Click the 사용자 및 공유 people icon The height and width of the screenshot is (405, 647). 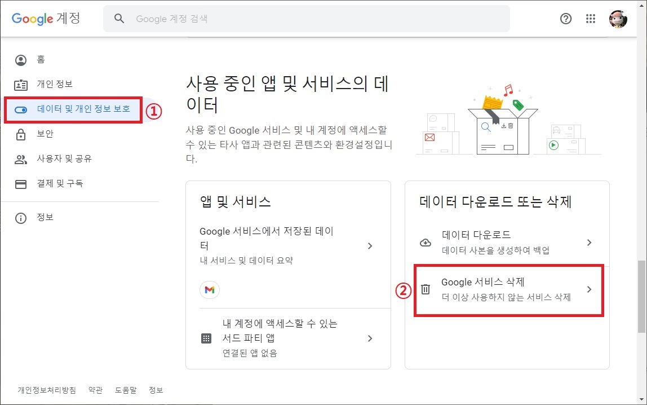coord(21,160)
